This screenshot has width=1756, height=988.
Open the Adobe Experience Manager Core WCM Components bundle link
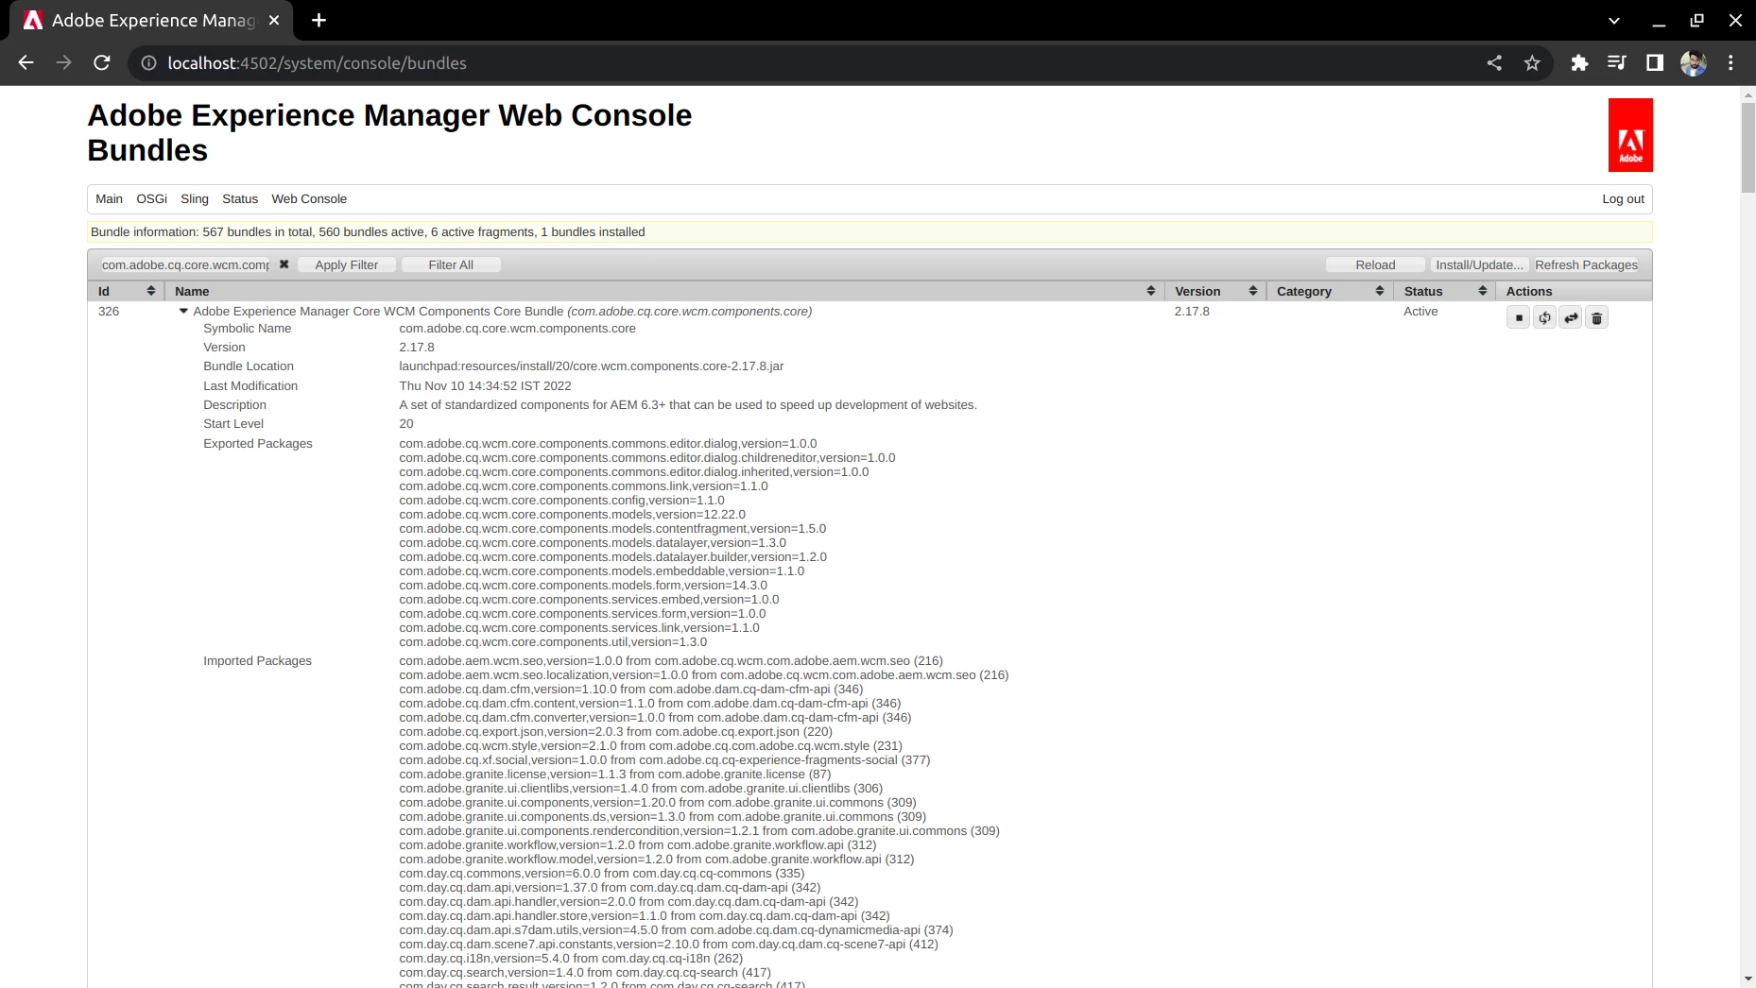[502, 311]
